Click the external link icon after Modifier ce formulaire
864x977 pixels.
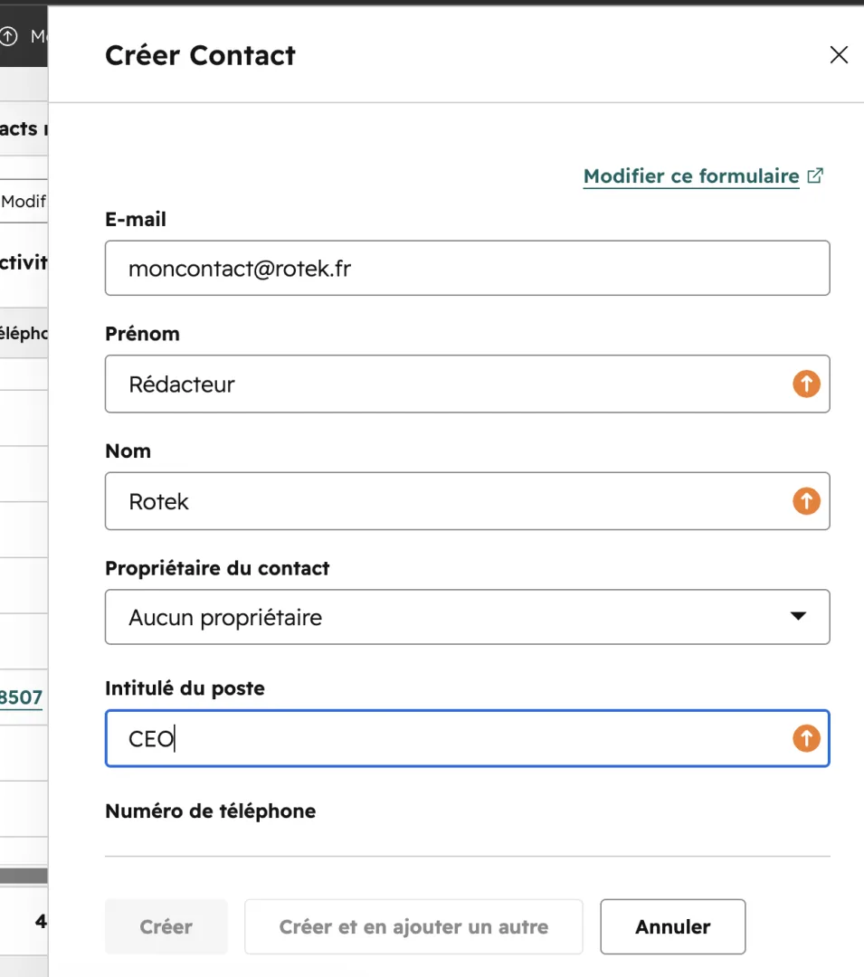point(815,175)
